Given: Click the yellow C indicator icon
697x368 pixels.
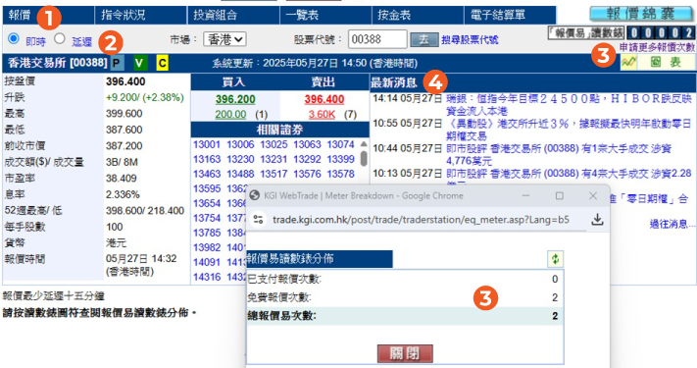Looking at the screenshot, I should click(163, 63).
